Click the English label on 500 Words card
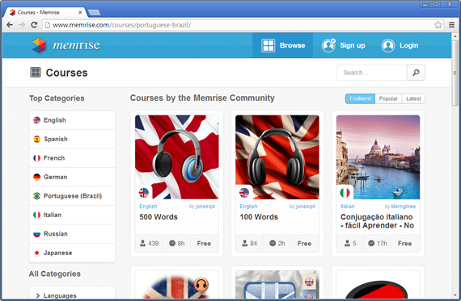The image size is (461, 301). pos(148,207)
